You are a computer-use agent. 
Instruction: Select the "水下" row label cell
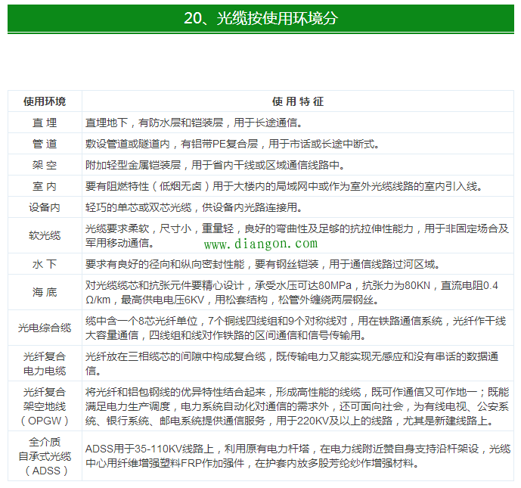tap(44, 264)
